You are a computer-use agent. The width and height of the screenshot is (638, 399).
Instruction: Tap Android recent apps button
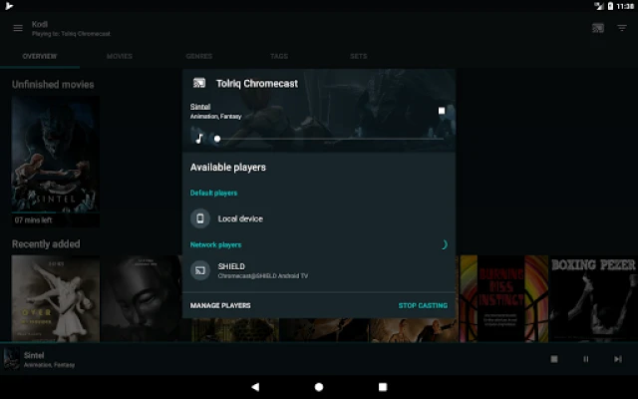(383, 387)
